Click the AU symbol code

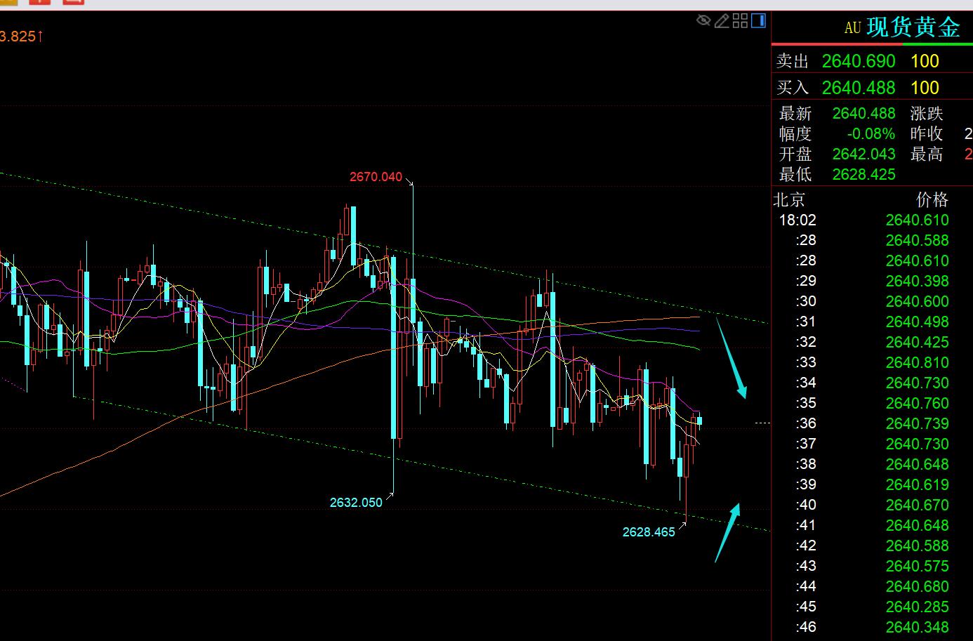pyautogui.click(x=852, y=28)
